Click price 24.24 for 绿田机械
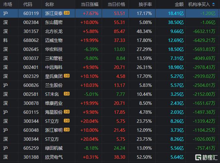 pyautogui.click(x=119, y=148)
